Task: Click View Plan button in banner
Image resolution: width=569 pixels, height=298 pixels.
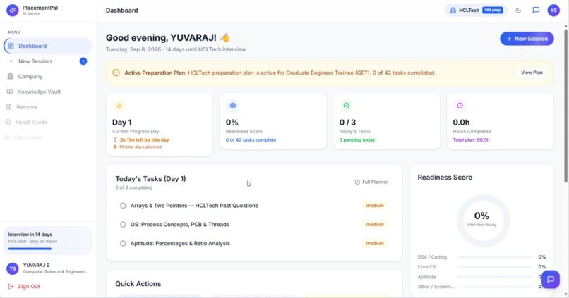Action: [532, 73]
